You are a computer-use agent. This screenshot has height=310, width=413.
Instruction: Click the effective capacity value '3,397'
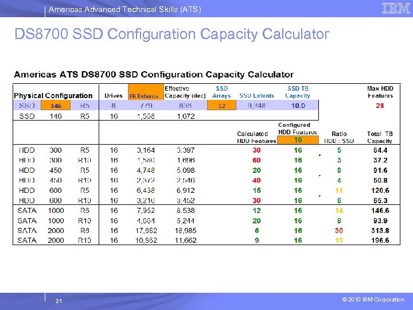(186, 150)
